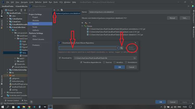Select .gitignore file in tree

pyautogui.click(x=16, y=78)
